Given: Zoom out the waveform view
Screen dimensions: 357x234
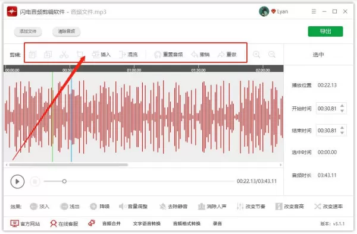Looking at the screenshot, I should (272, 55).
